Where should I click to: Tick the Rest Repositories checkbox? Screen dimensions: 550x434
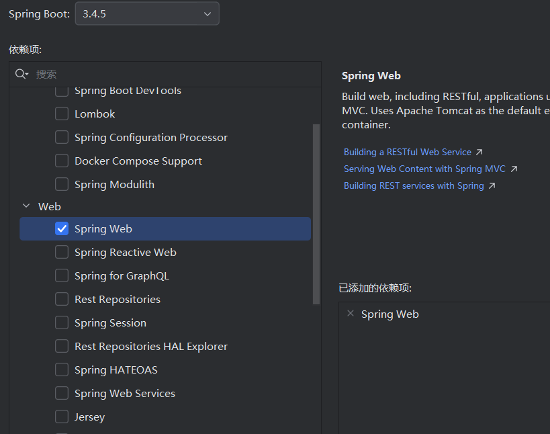click(x=62, y=299)
